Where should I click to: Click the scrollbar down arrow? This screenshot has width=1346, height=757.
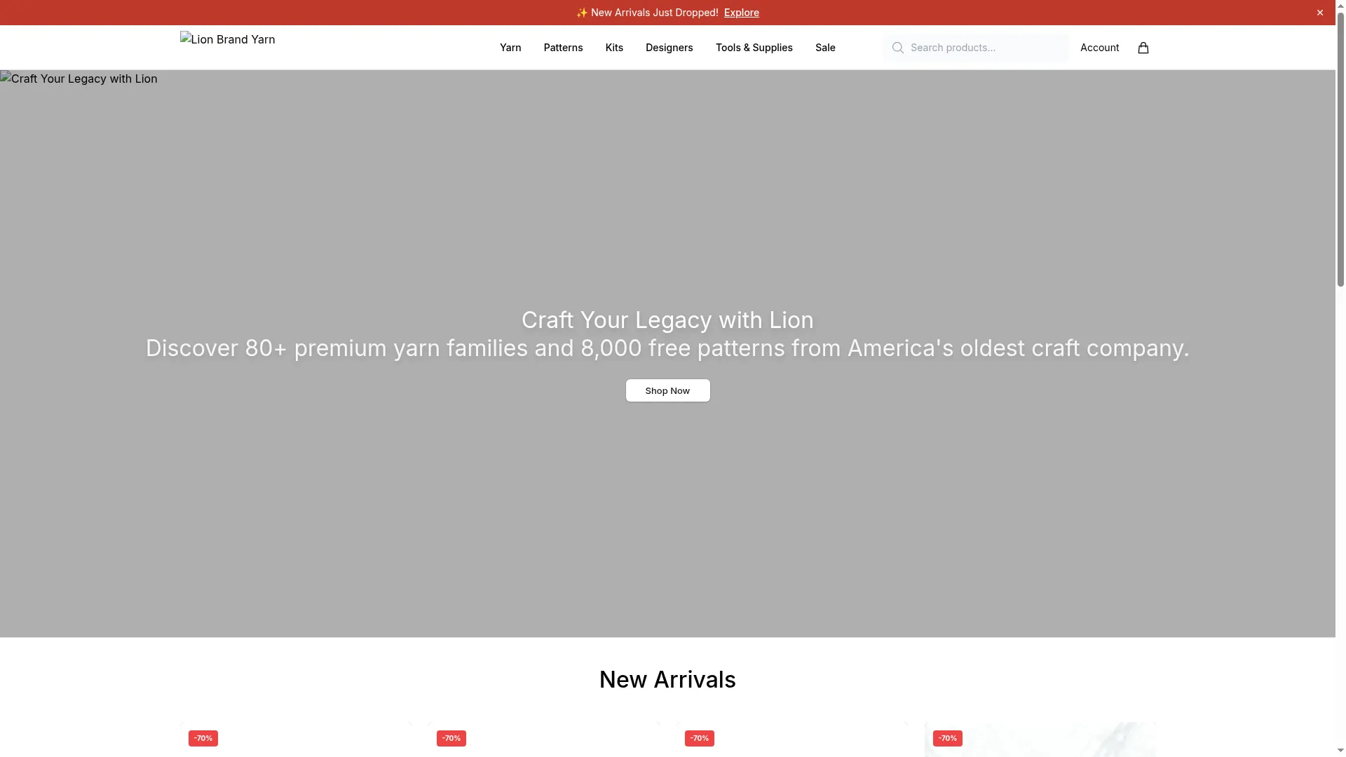(1340, 751)
